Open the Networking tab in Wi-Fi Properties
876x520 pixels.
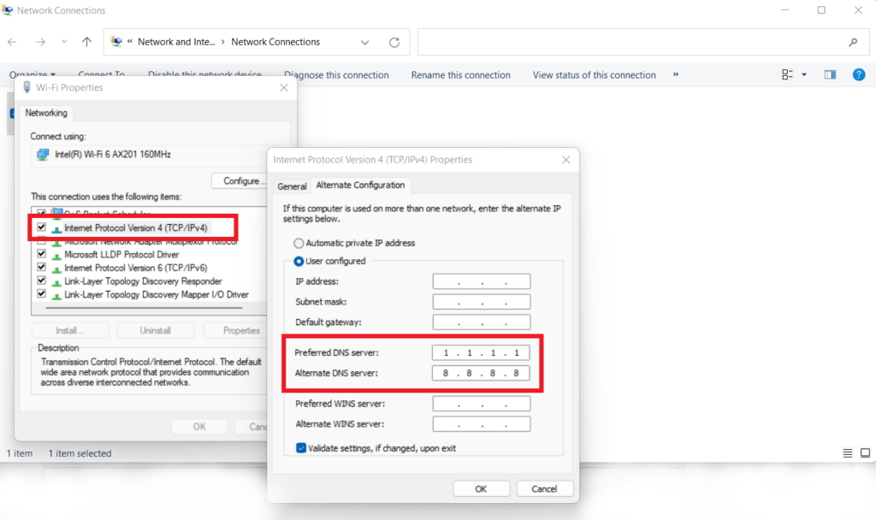tap(46, 113)
